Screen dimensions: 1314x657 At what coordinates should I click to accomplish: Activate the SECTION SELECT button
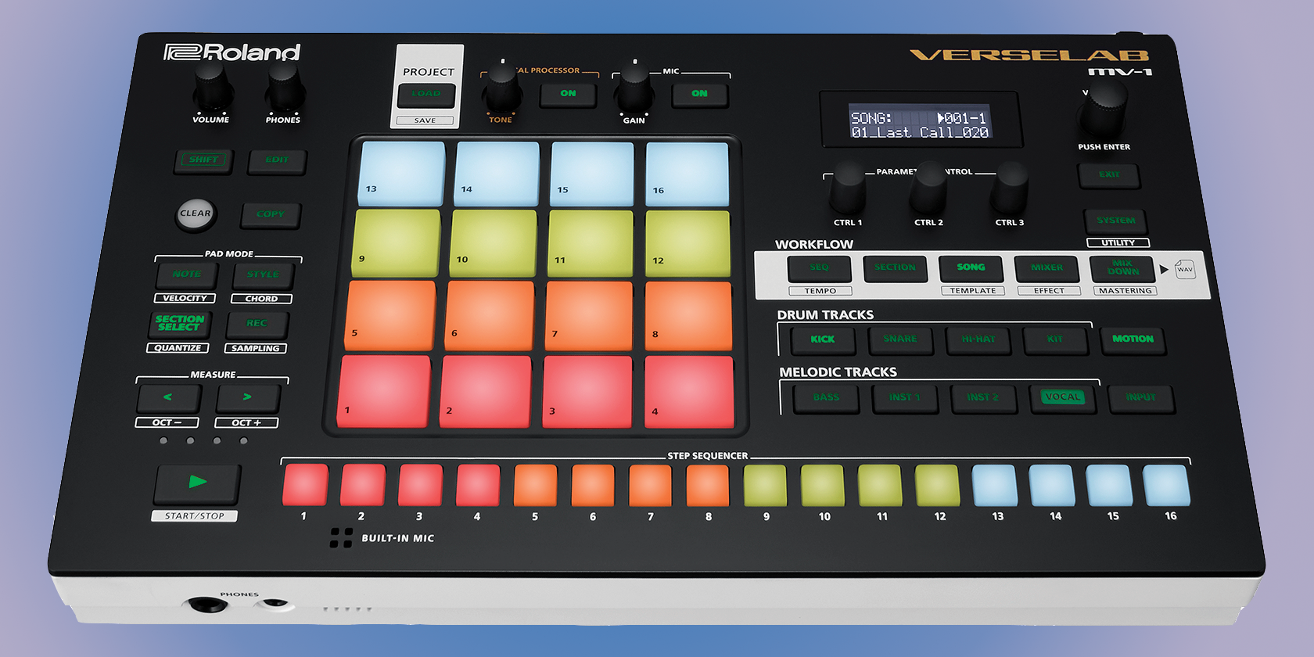pyautogui.click(x=180, y=324)
